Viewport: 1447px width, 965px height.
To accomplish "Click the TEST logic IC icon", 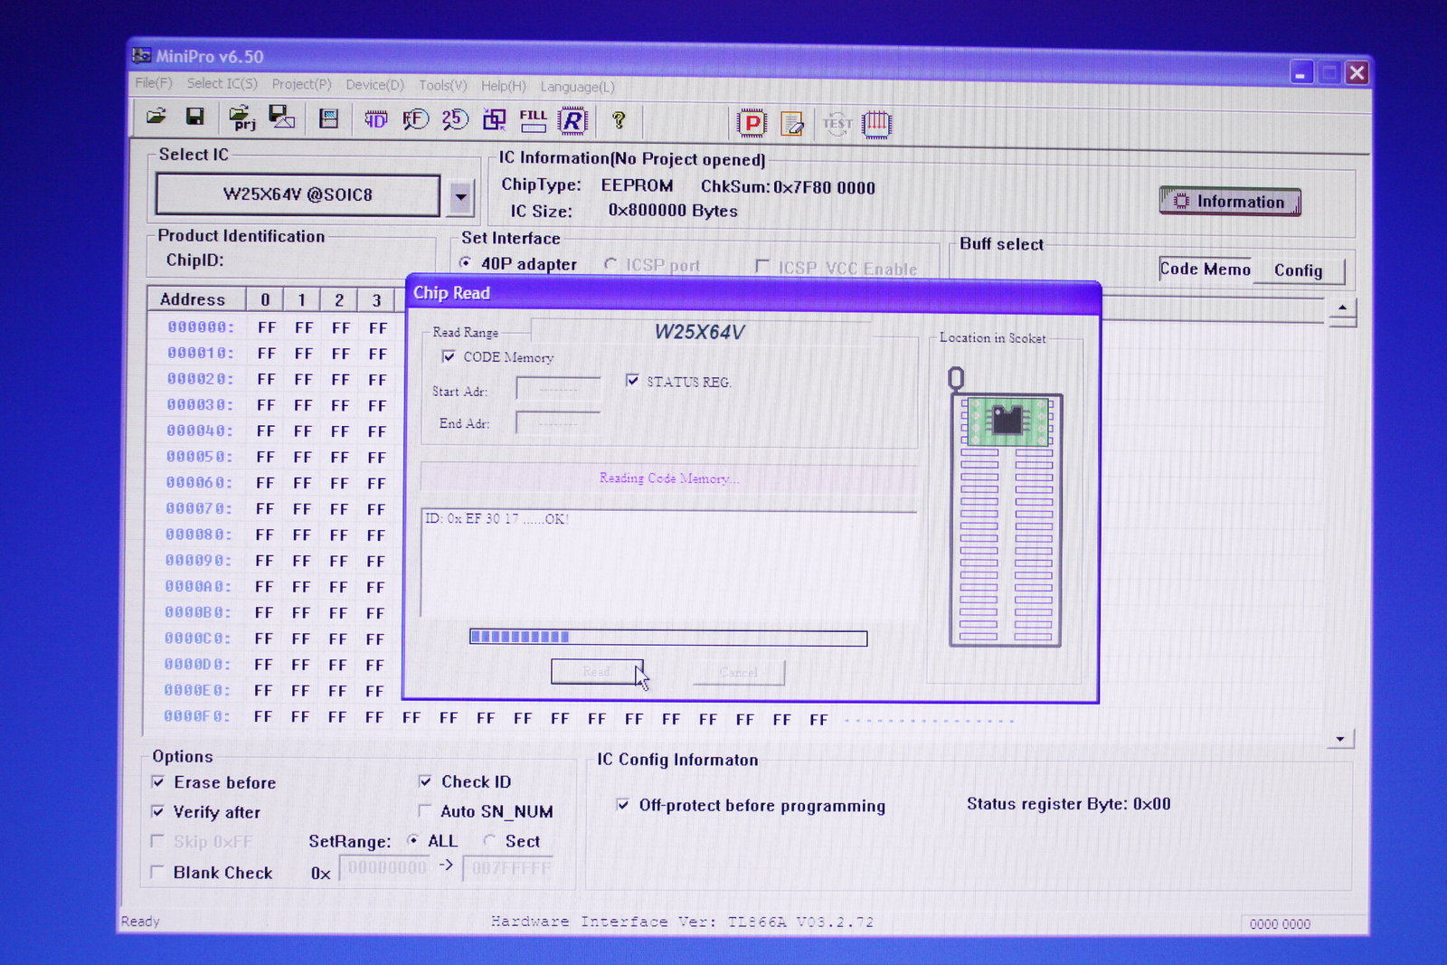I will point(837,124).
